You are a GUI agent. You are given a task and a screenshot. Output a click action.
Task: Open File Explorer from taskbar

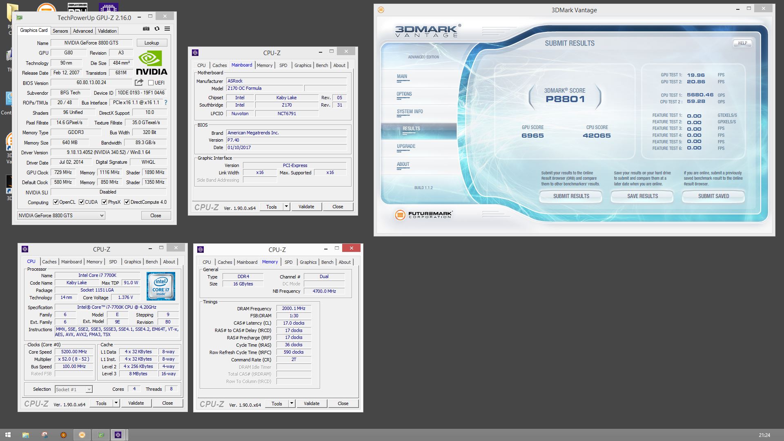tap(25, 435)
